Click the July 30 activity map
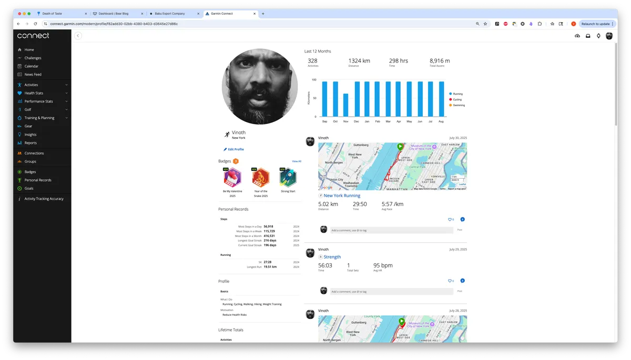 tap(392, 167)
